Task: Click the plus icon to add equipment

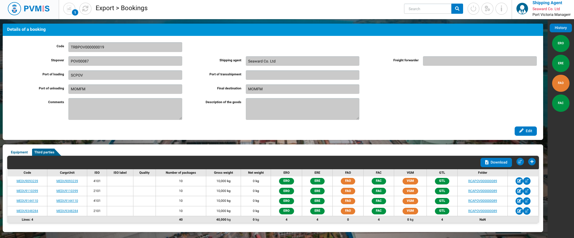Action: (x=532, y=162)
